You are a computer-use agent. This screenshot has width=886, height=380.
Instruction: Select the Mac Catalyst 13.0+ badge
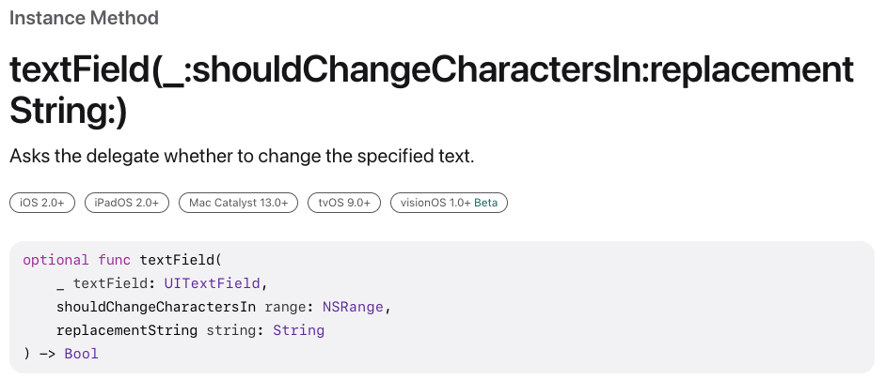point(239,203)
